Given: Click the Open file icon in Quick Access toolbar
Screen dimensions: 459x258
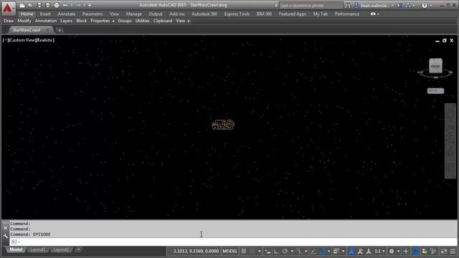Looking at the screenshot, I should pos(30,5).
